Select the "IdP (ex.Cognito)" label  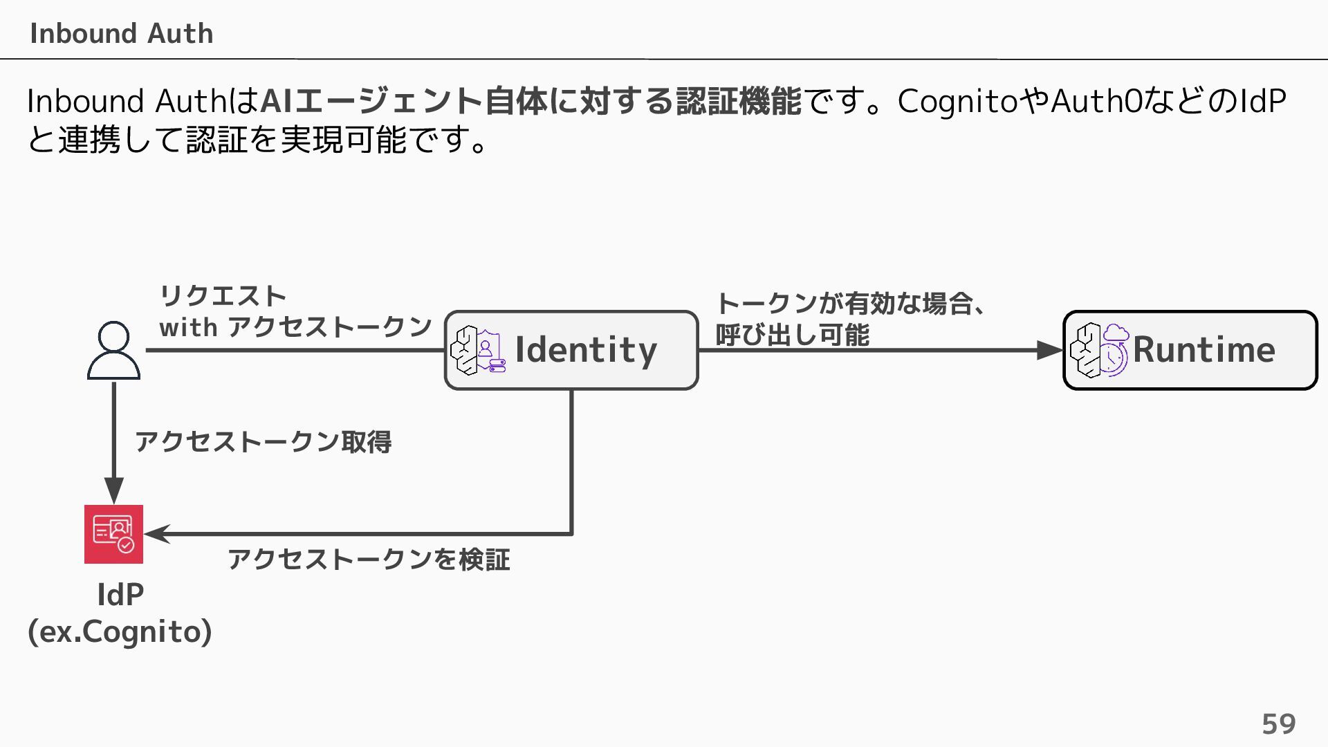(120, 613)
